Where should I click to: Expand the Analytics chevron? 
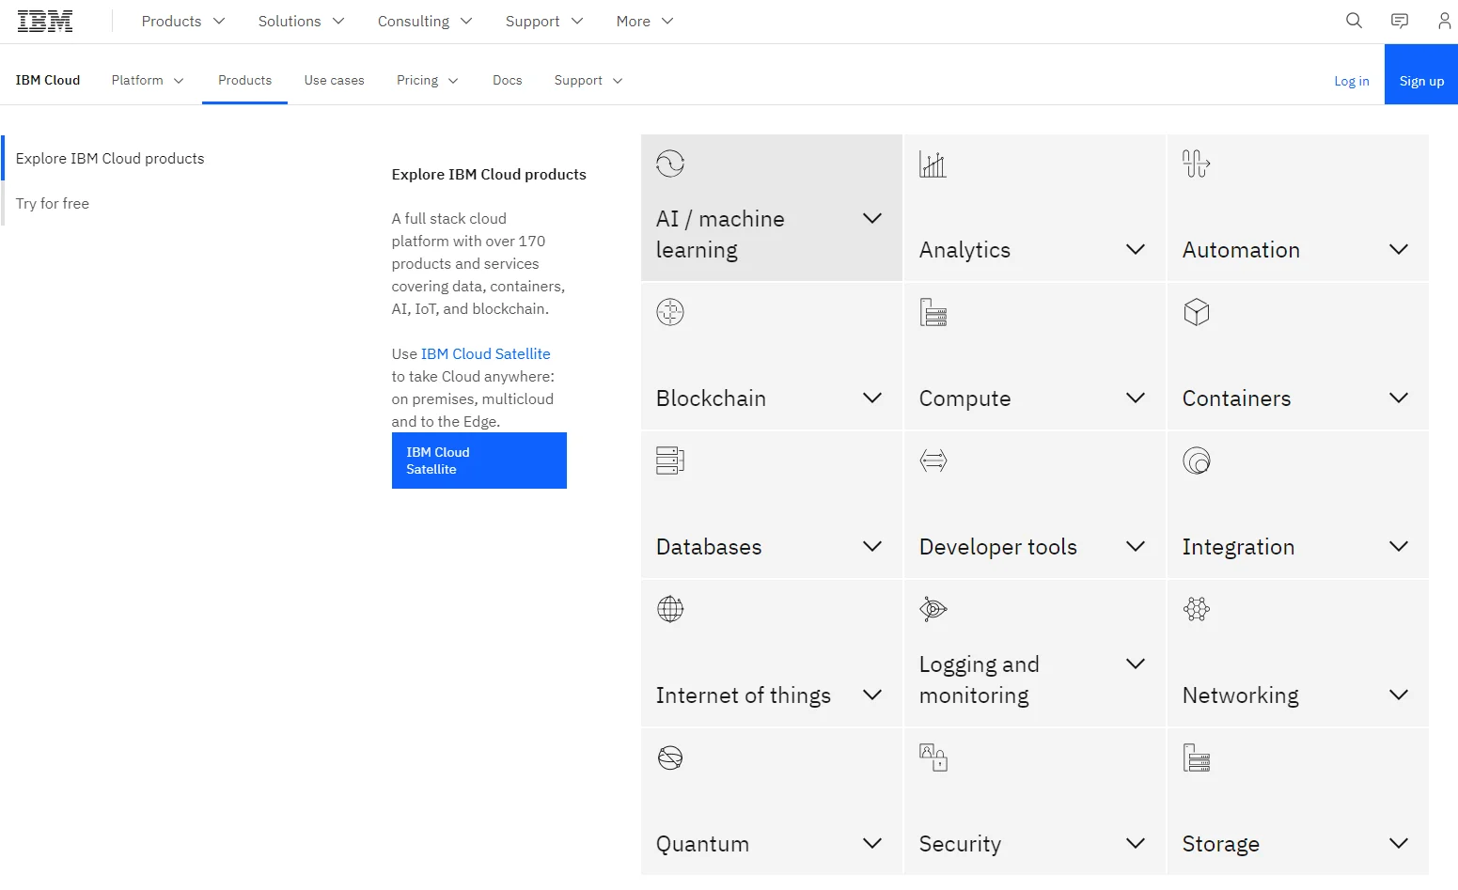(x=1136, y=249)
